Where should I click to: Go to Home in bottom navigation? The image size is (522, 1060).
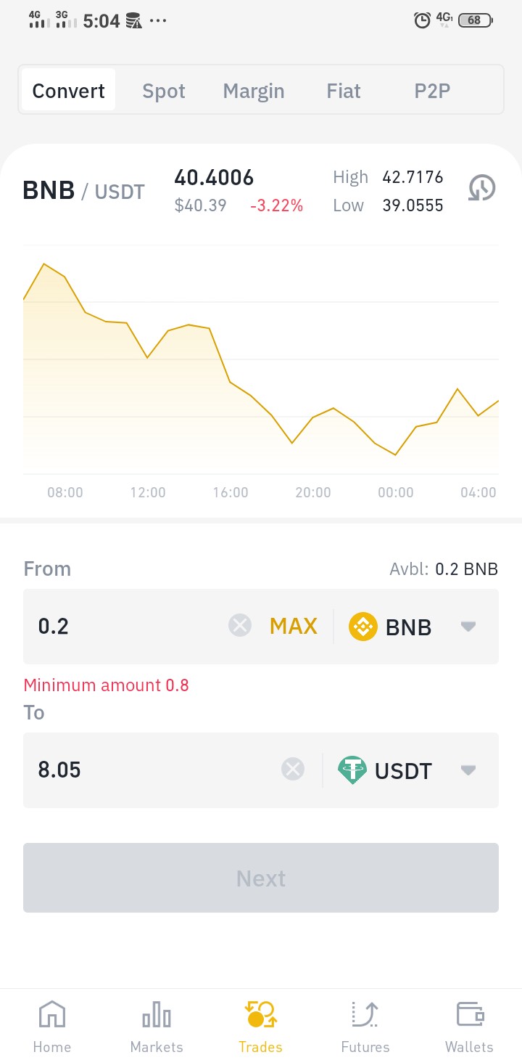coord(52,1027)
